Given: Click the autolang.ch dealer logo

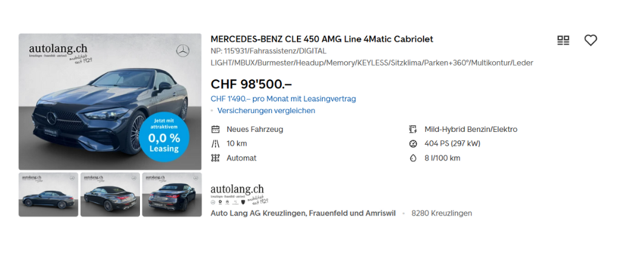Looking at the screenshot, I should 239,195.
